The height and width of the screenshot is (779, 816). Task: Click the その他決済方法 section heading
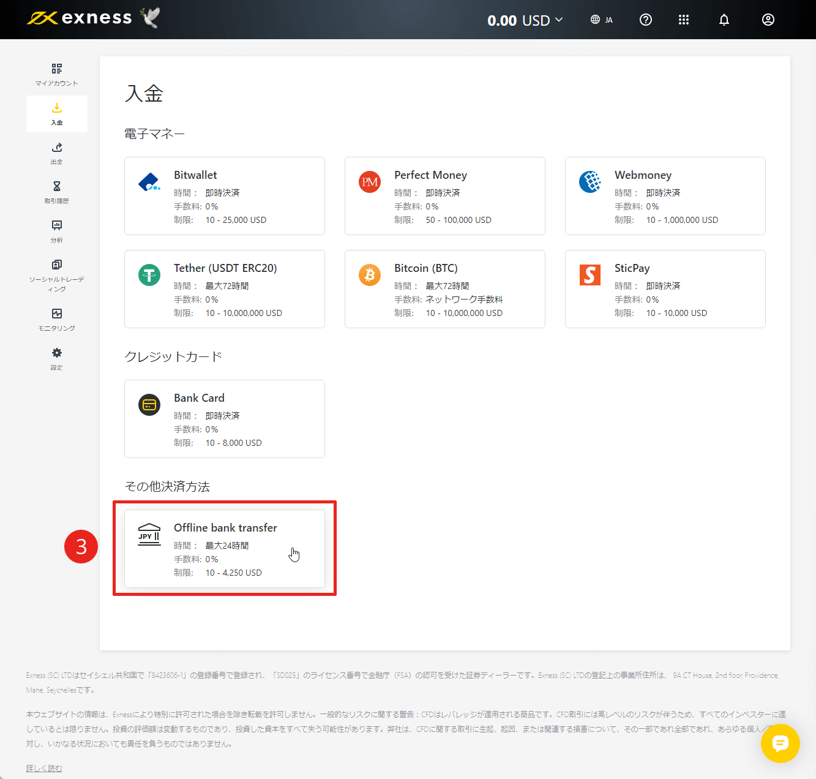[167, 486]
